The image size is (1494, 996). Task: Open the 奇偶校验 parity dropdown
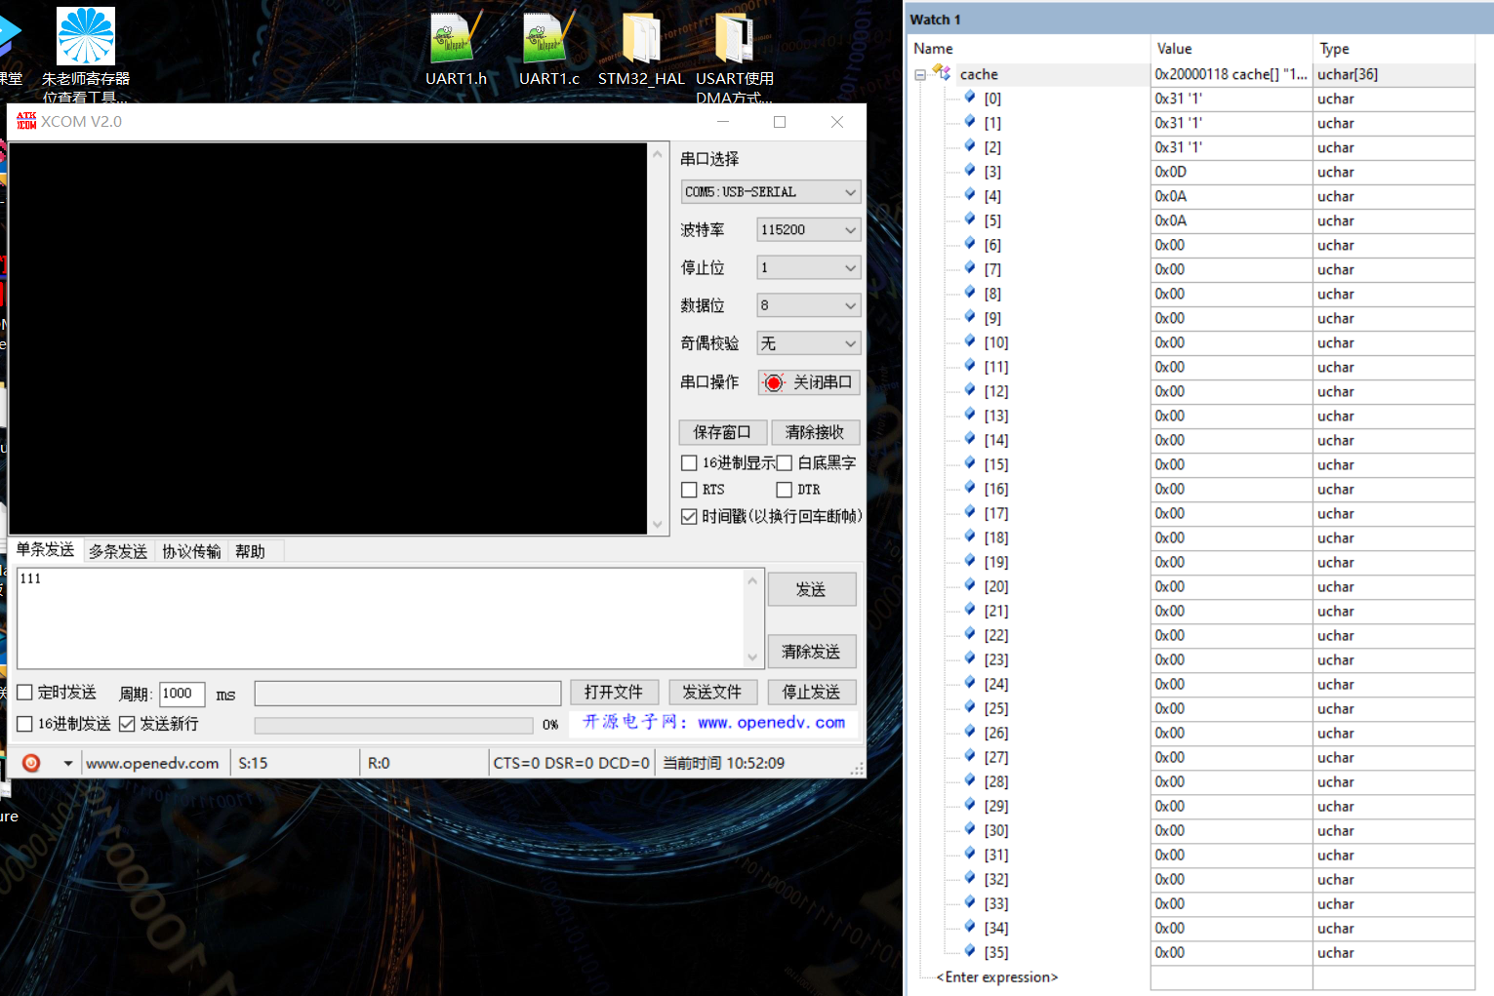point(809,343)
